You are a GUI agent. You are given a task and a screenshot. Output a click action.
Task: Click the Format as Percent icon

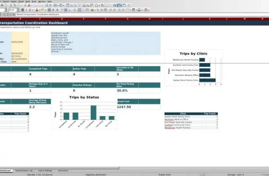pyautogui.click(x=98, y=10)
